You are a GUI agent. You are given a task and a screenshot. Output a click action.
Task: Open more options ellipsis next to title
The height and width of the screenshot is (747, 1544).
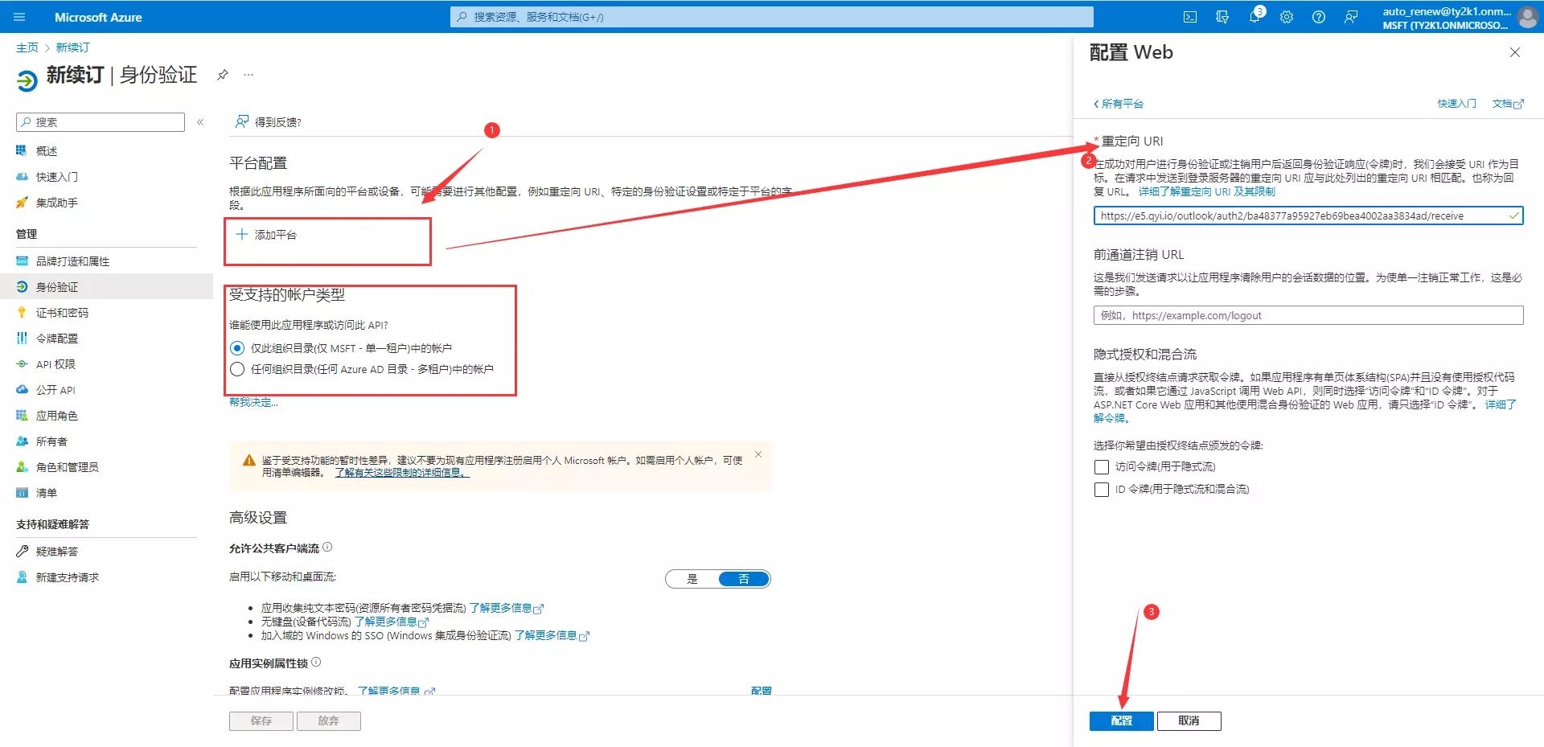pos(249,75)
